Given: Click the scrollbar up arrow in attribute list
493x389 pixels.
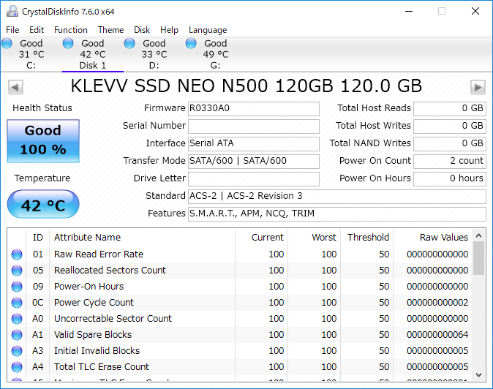Looking at the screenshot, I should pos(478,235).
